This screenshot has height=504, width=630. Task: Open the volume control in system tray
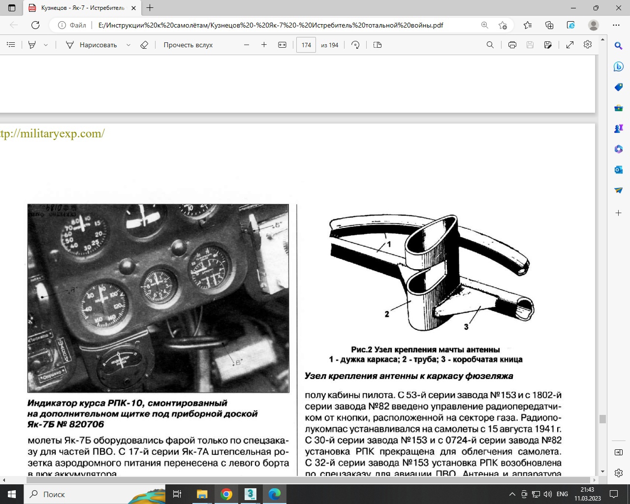pos(548,494)
